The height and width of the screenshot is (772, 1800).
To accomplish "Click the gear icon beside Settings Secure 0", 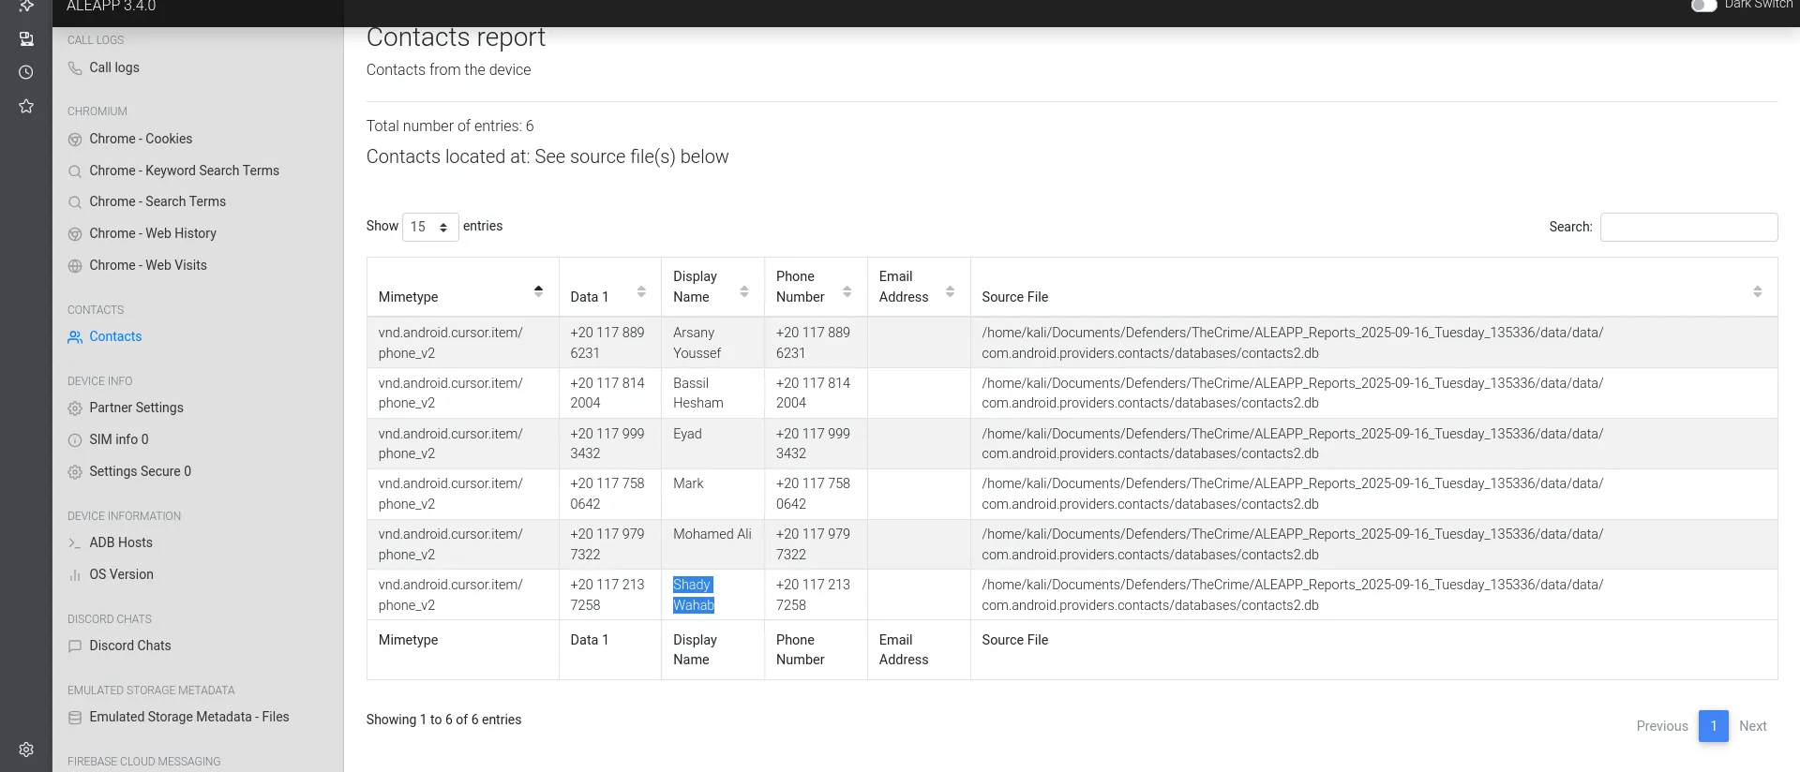I will click(75, 472).
